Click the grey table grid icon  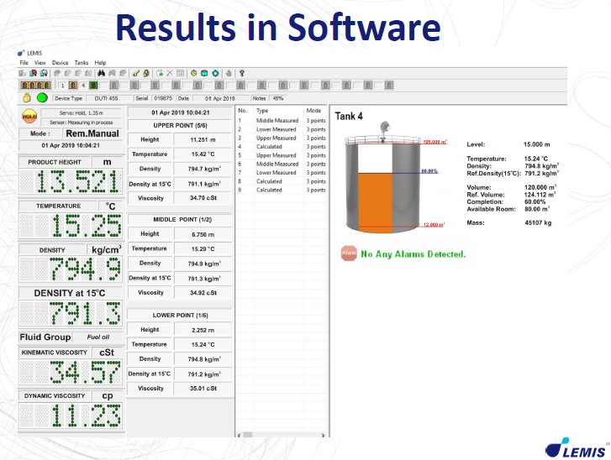tap(180, 73)
